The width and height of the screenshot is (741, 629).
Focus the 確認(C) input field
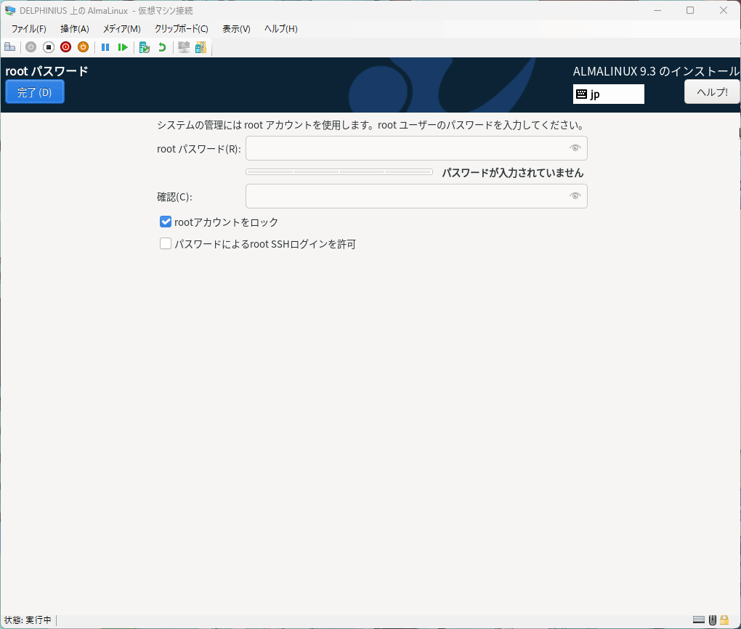point(416,196)
